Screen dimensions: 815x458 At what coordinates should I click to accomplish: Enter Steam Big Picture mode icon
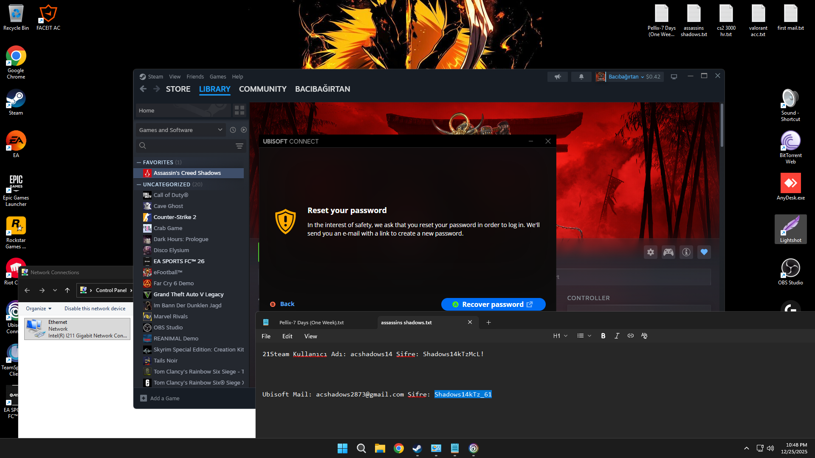pos(674,77)
